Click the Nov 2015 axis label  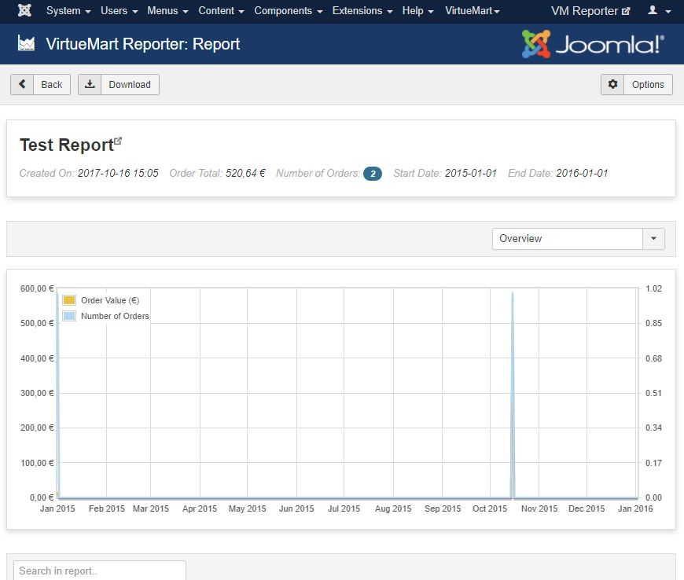coord(539,508)
